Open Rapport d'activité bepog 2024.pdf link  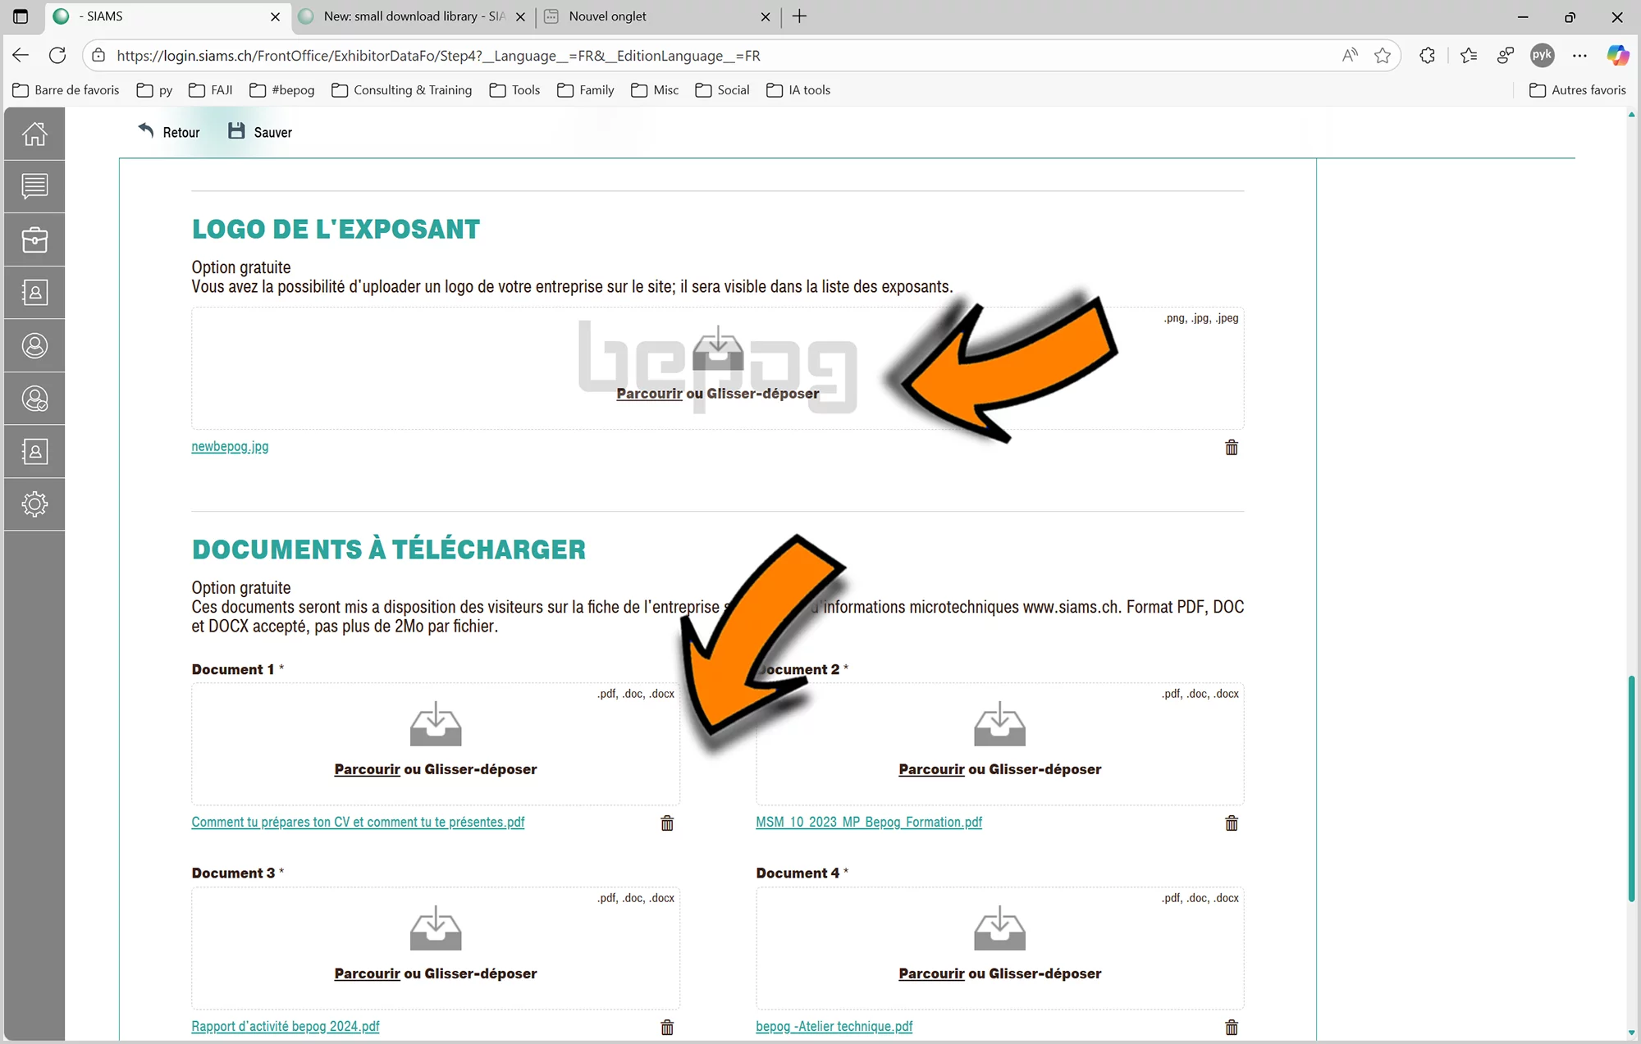point(286,1026)
